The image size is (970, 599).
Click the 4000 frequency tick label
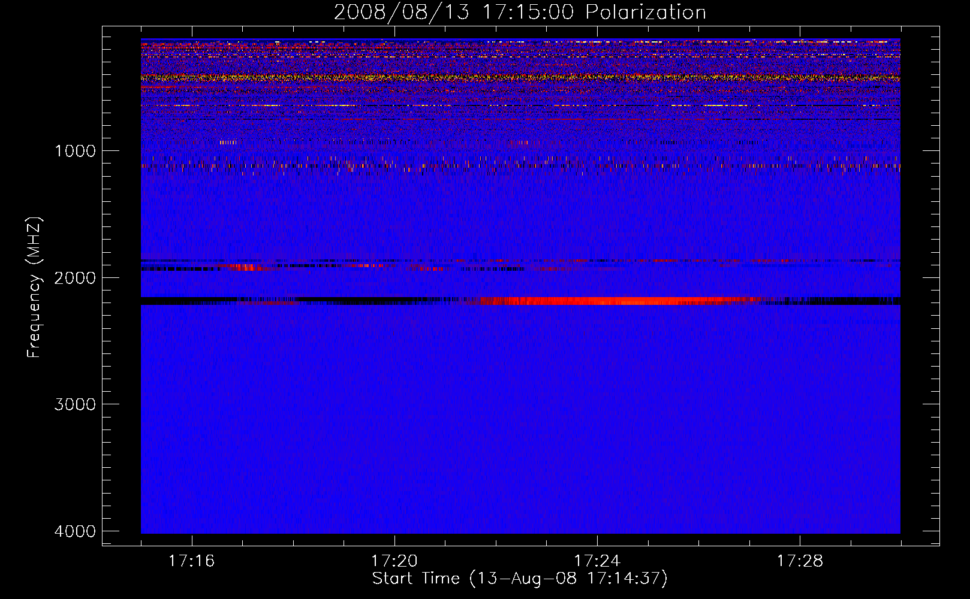click(75, 531)
